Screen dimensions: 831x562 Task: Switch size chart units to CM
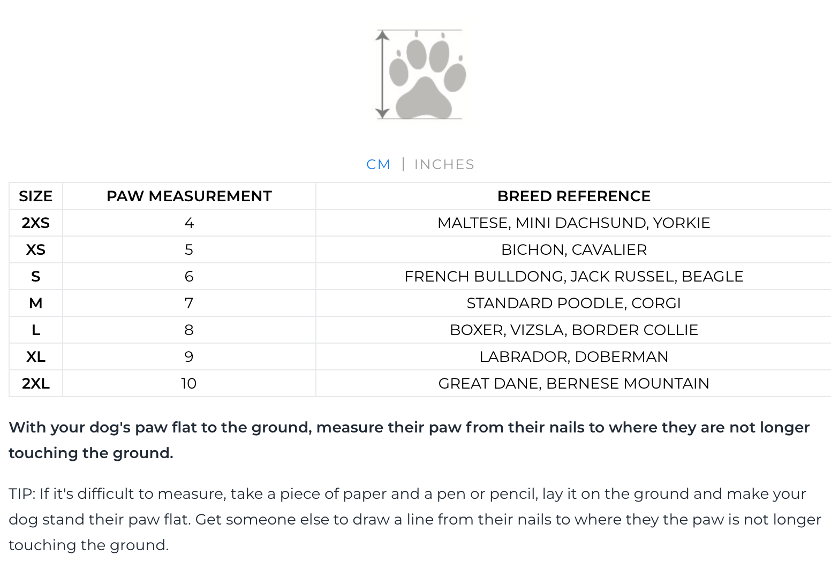tap(378, 164)
